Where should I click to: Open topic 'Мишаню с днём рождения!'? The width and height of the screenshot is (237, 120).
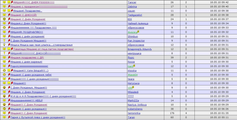point(27,36)
